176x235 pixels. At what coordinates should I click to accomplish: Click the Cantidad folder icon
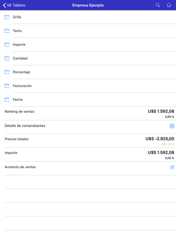click(7, 58)
